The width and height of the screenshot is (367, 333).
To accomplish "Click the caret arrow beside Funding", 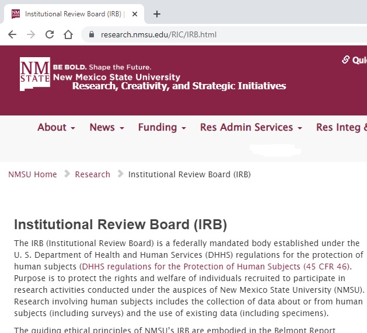I will tap(184, 128).
